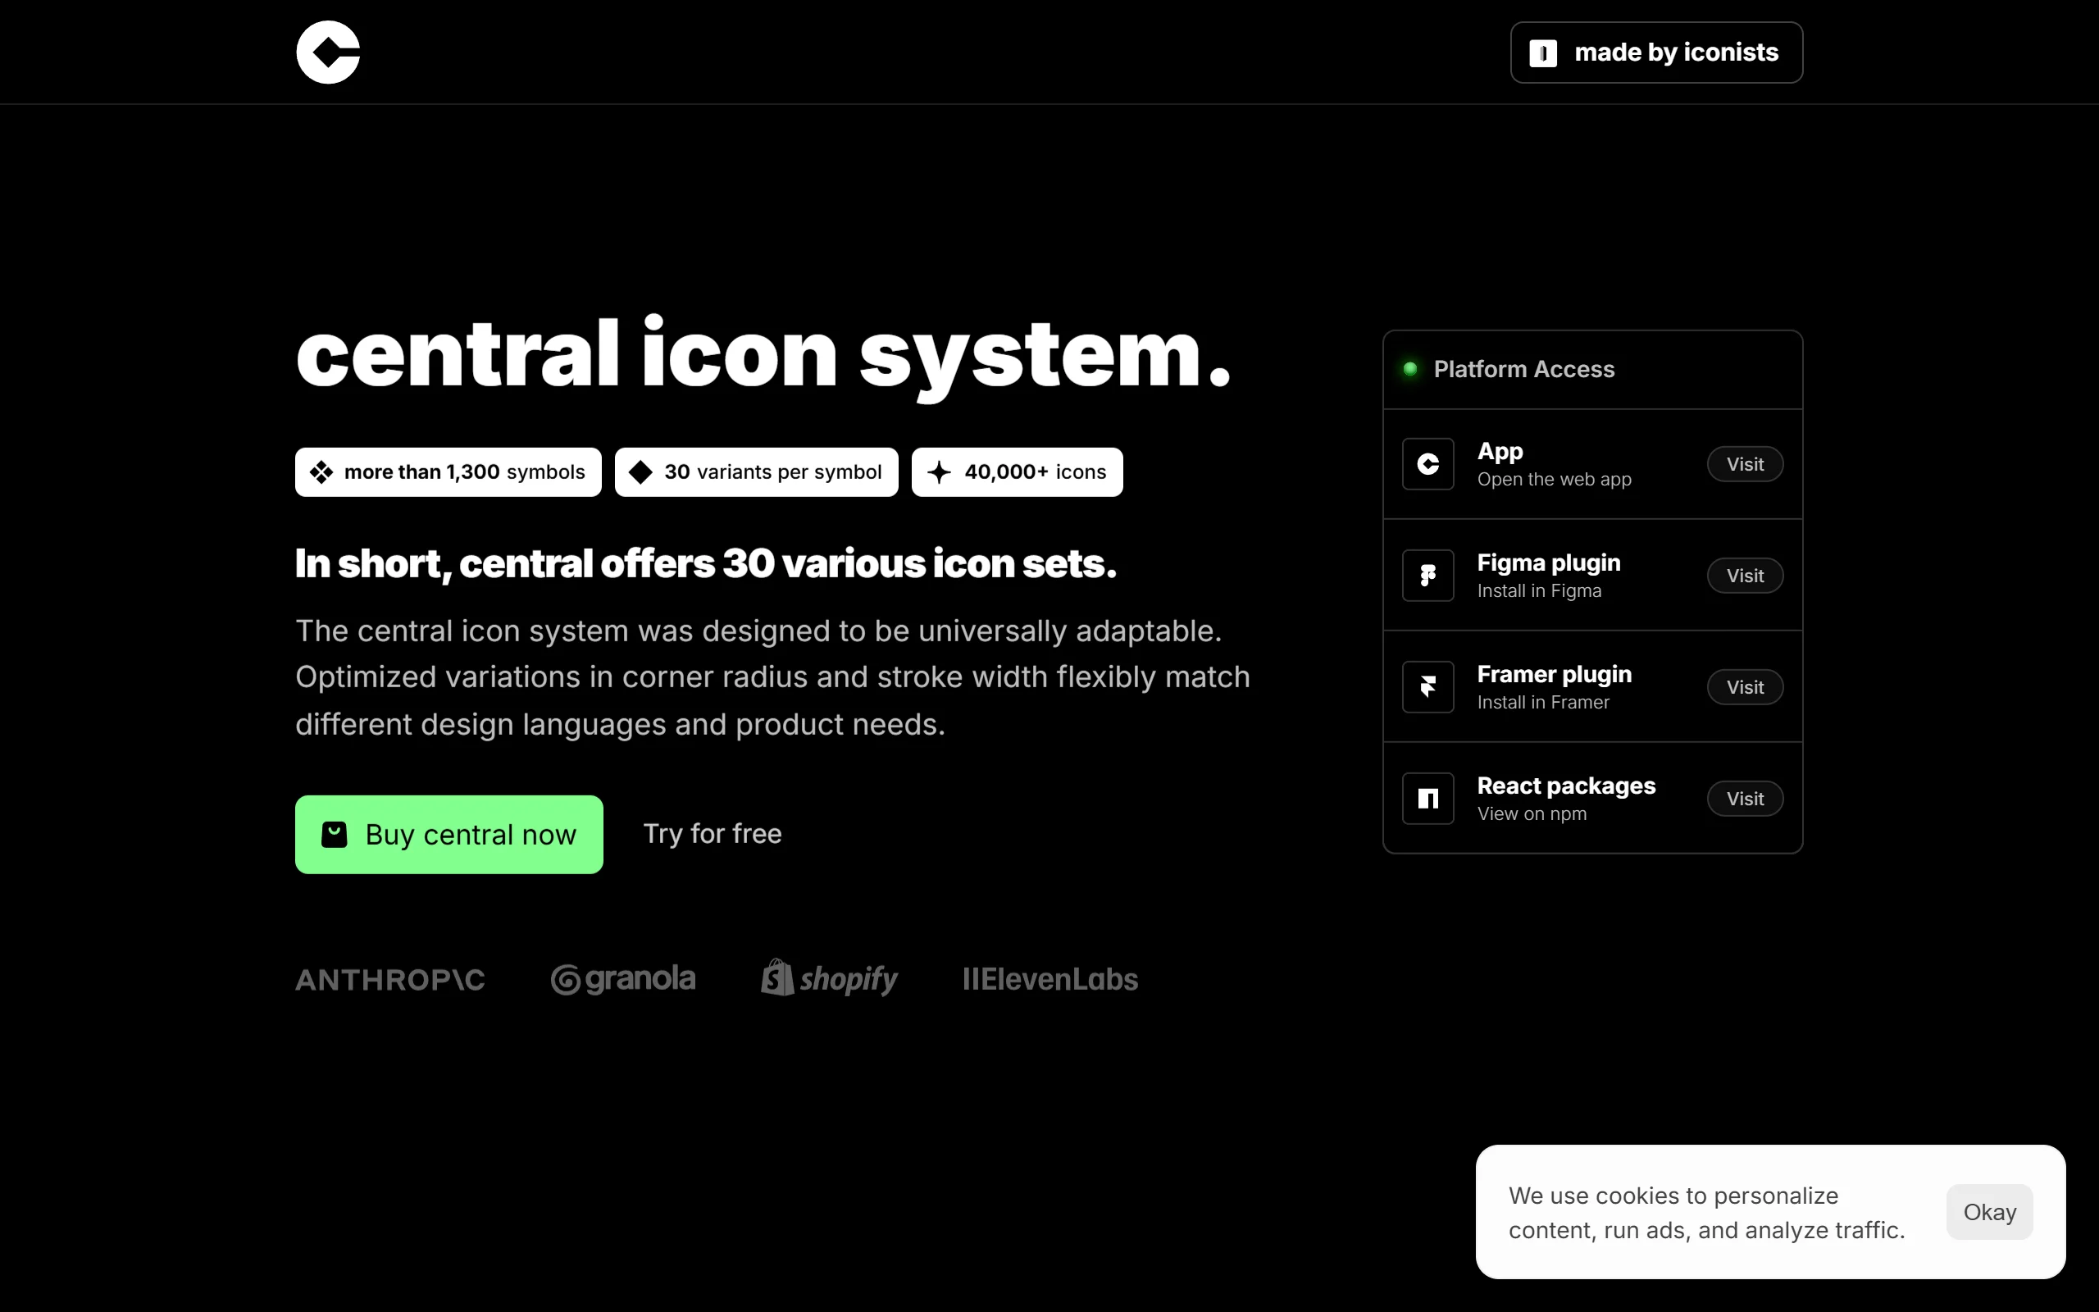2099x1312 pixels.
Task: Click the sparkle icon beside 40,000+ icons
Action: click(x=940, y=472)
